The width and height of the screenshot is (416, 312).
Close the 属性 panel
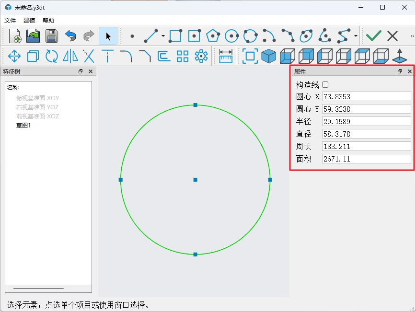pos(410,71)
